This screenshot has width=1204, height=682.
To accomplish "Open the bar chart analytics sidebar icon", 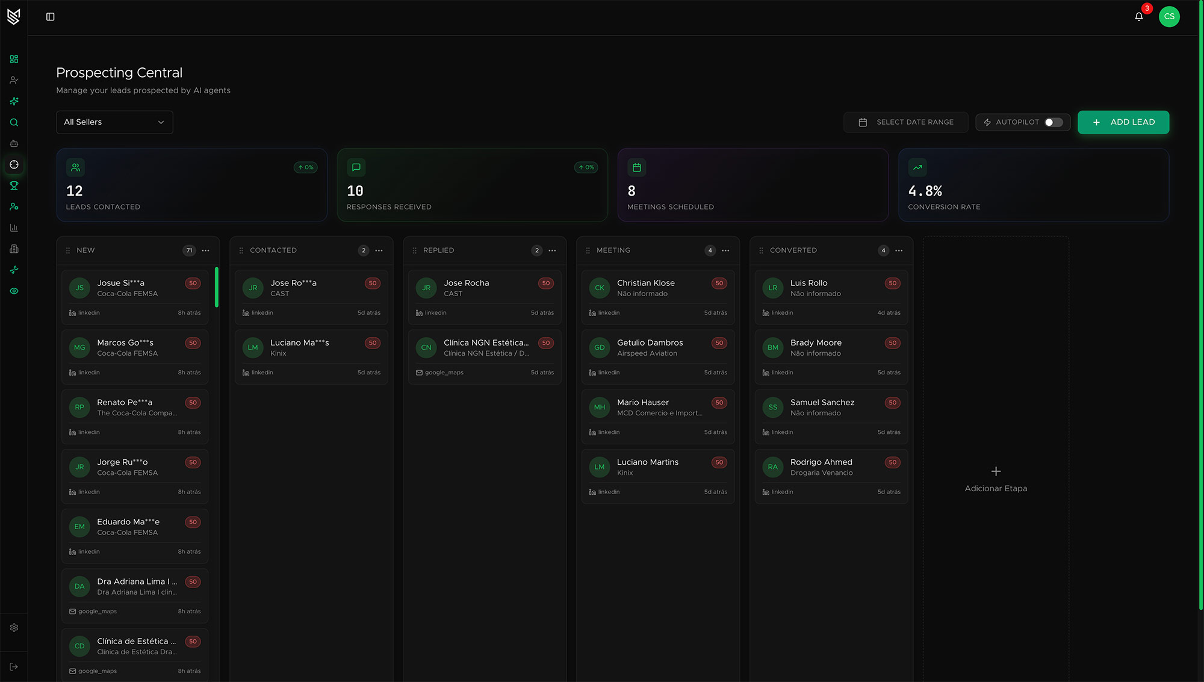I will [14, 228].
